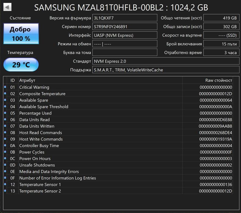Click the rotation speed value ---- (SSD)

(x=221, y=35)
